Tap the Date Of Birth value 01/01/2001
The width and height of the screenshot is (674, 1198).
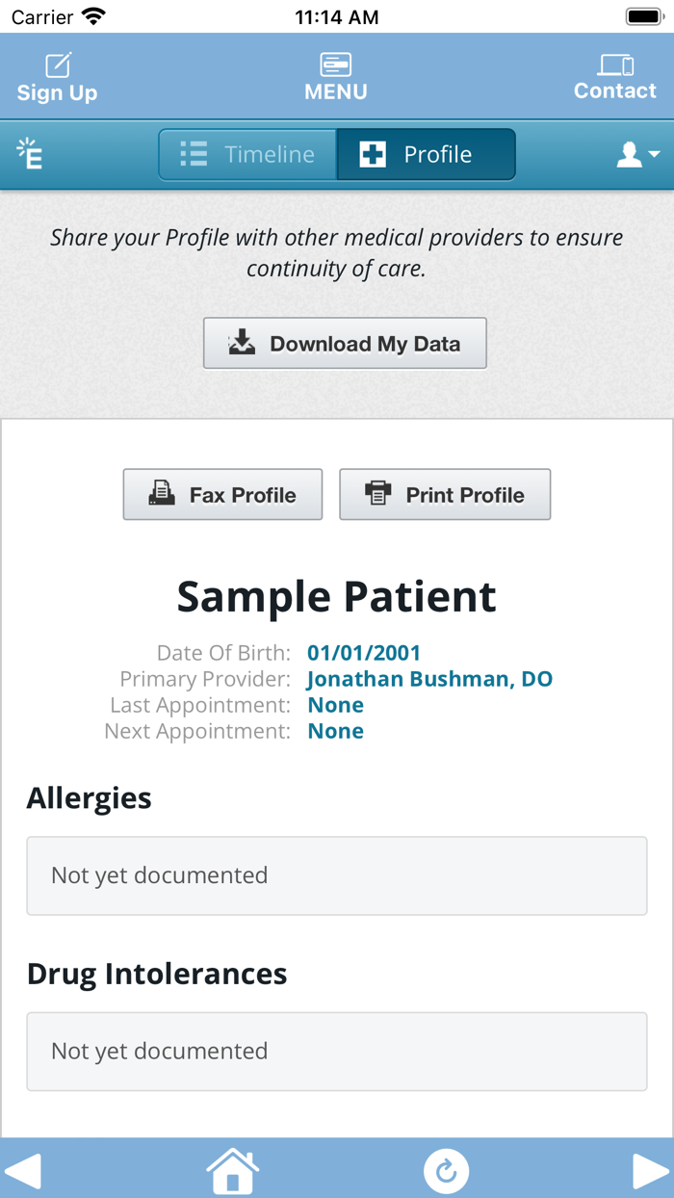point(364,653)
